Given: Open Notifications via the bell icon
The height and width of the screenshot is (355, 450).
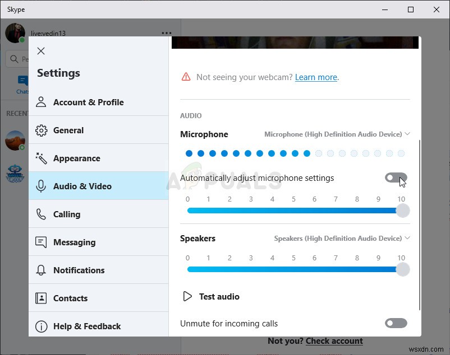Looking at the screenshot, I should 40,270.
